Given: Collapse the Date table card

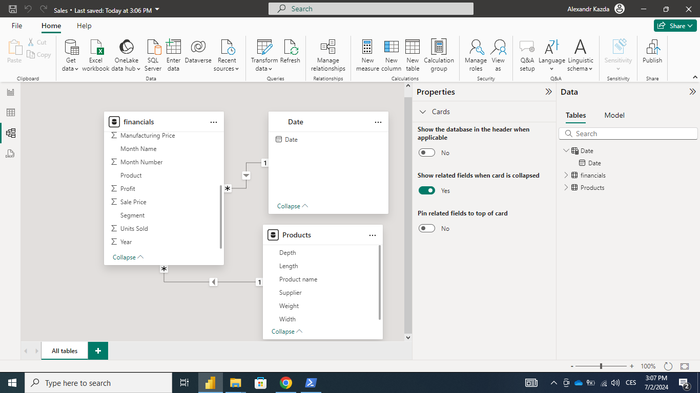Looking at the screenshot, I should point(293,206).
